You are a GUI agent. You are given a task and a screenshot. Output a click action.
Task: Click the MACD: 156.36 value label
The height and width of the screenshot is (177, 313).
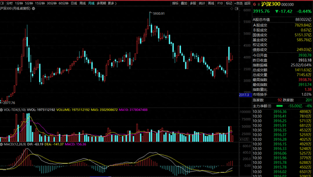pyautogui.click(x=75, y=144)
